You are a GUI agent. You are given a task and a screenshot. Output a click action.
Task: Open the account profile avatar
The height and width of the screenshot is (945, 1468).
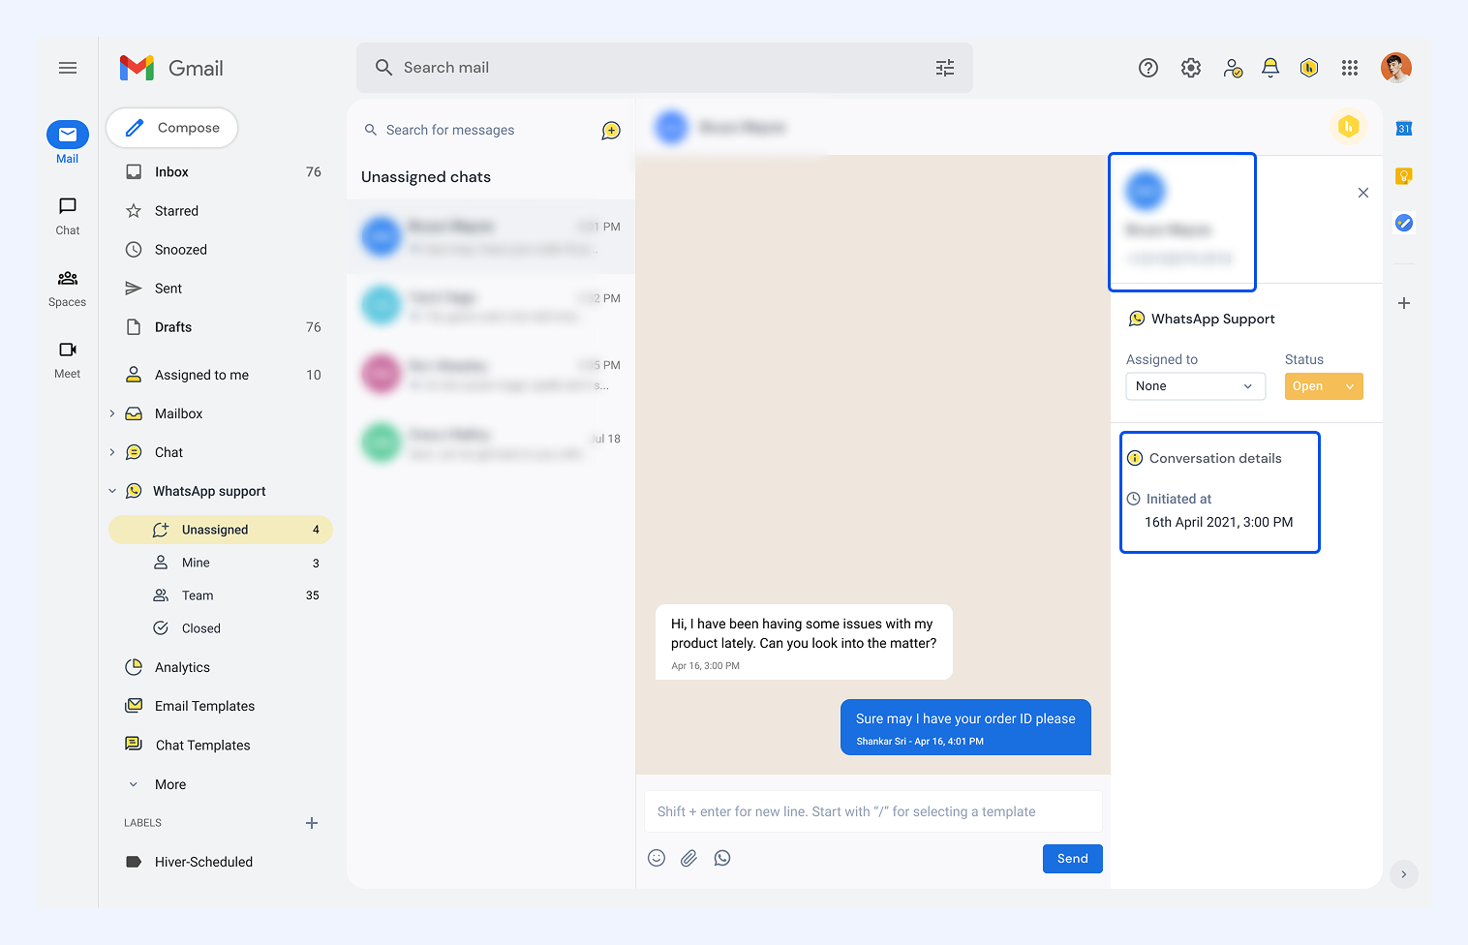coord(1396,68)
